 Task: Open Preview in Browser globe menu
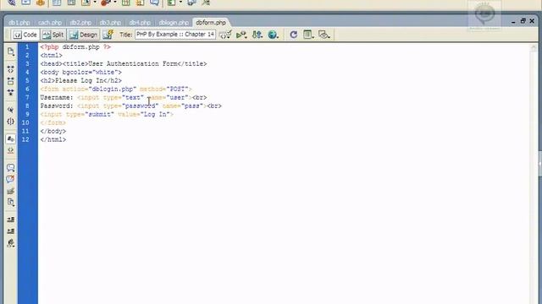(x=273, y=35)
